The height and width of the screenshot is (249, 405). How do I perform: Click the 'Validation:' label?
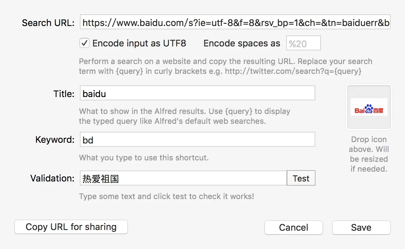coord(52,178)
